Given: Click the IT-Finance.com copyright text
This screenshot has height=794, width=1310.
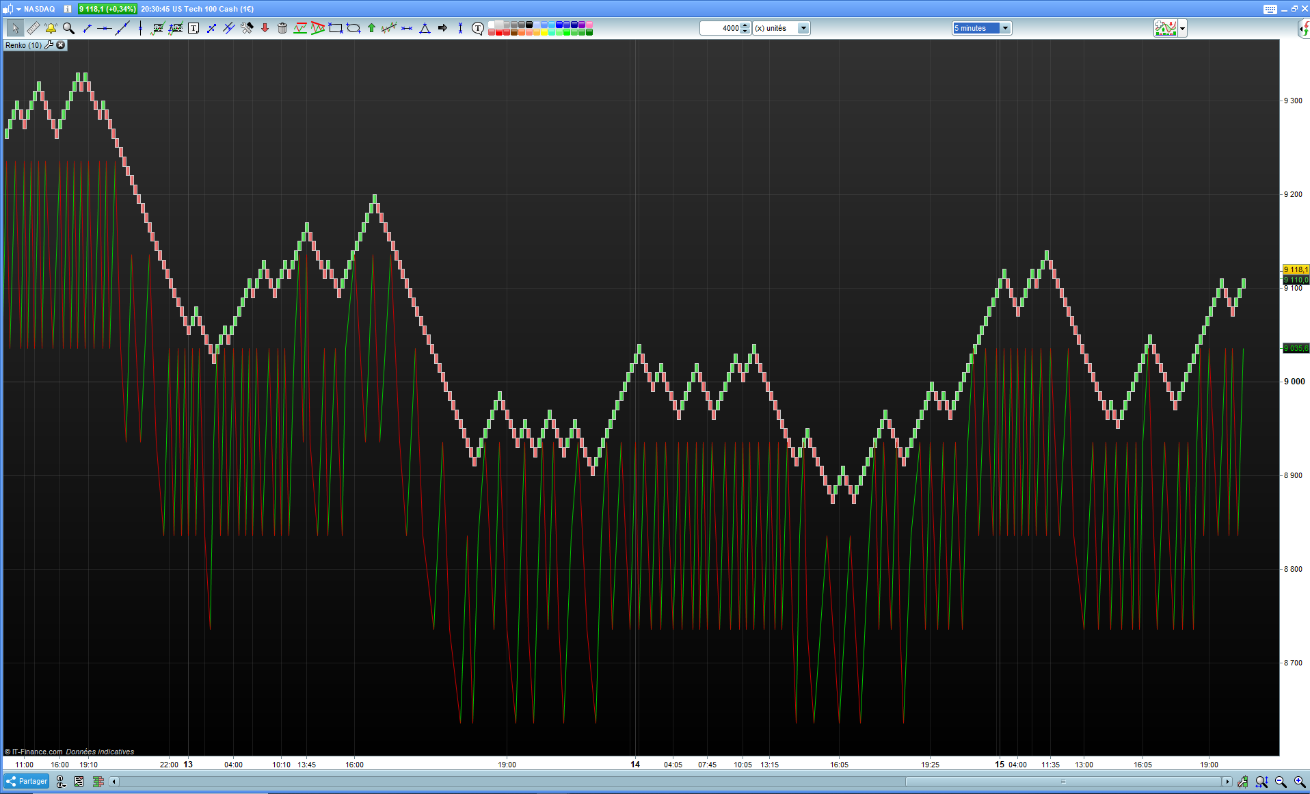Looking at the screenshot, I should pos(34,752).
